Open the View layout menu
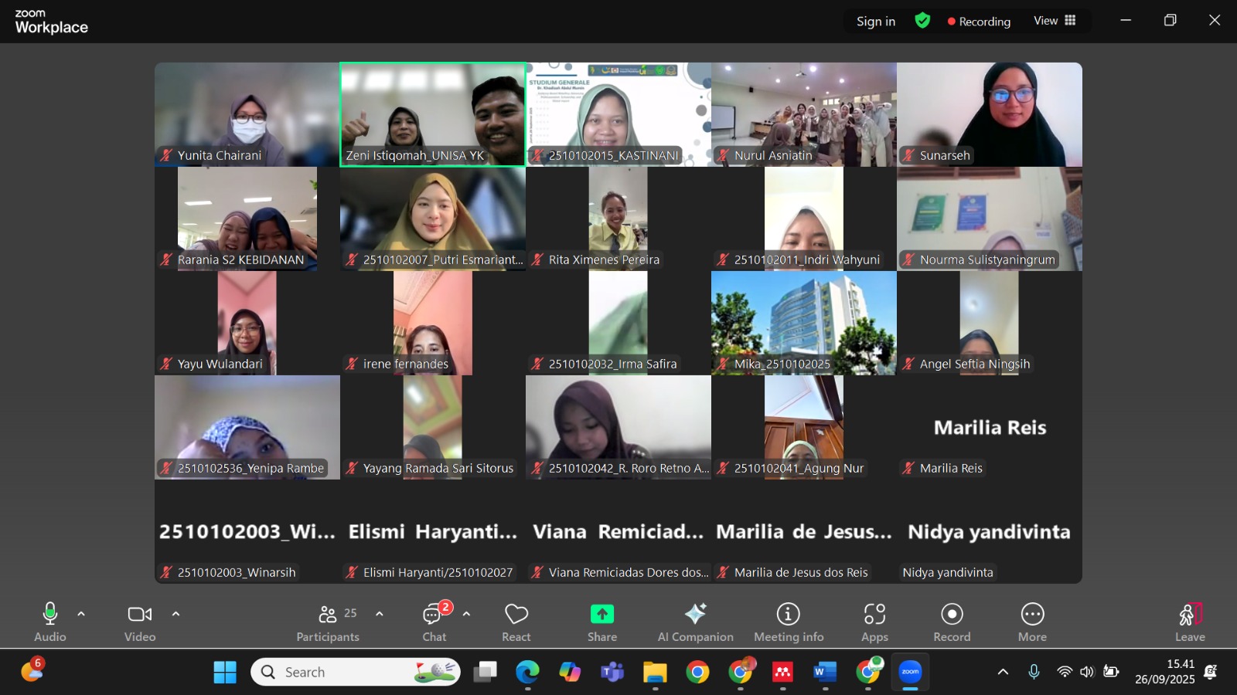 1055,21
